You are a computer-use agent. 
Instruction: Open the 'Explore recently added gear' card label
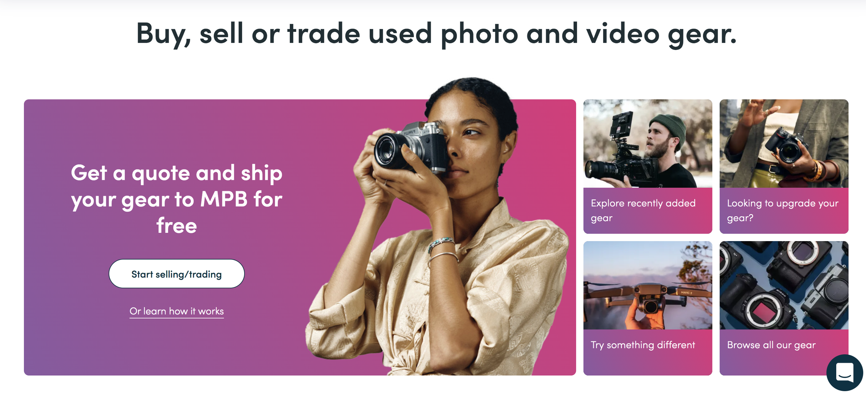(643, 210)
